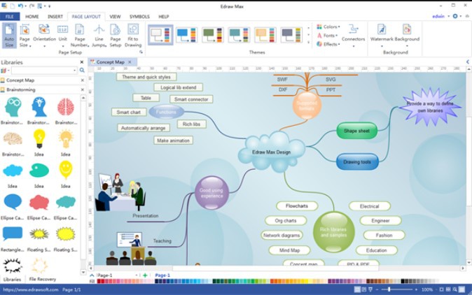This screenshot has height=295, width=472.
Task: Click the Page Number icon
Action: pyautogui.click(x=79, y=29)
